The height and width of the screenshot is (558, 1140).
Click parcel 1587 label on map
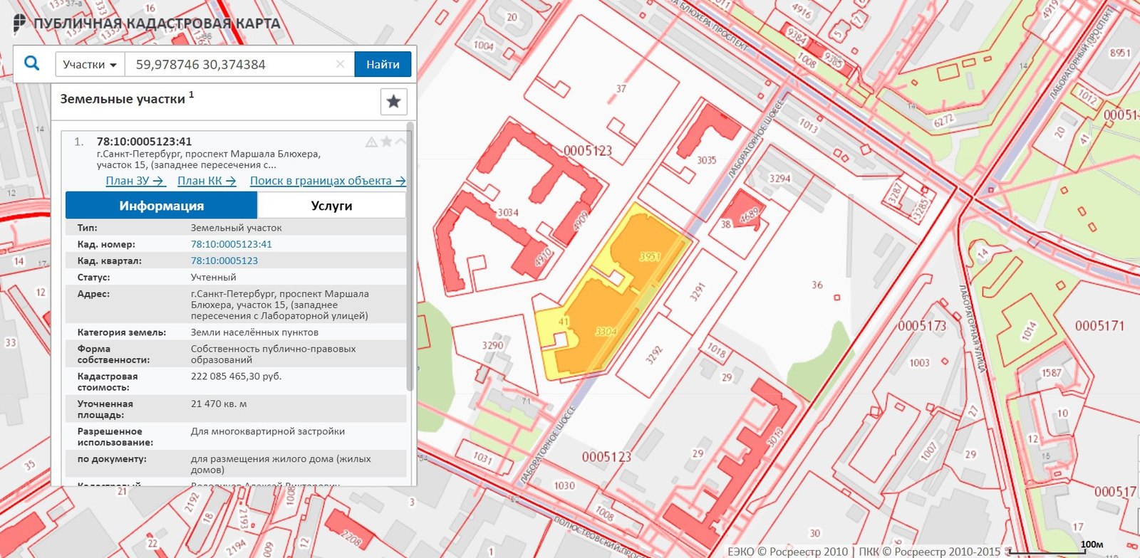pyautogui.click(x=1051, y=372)
